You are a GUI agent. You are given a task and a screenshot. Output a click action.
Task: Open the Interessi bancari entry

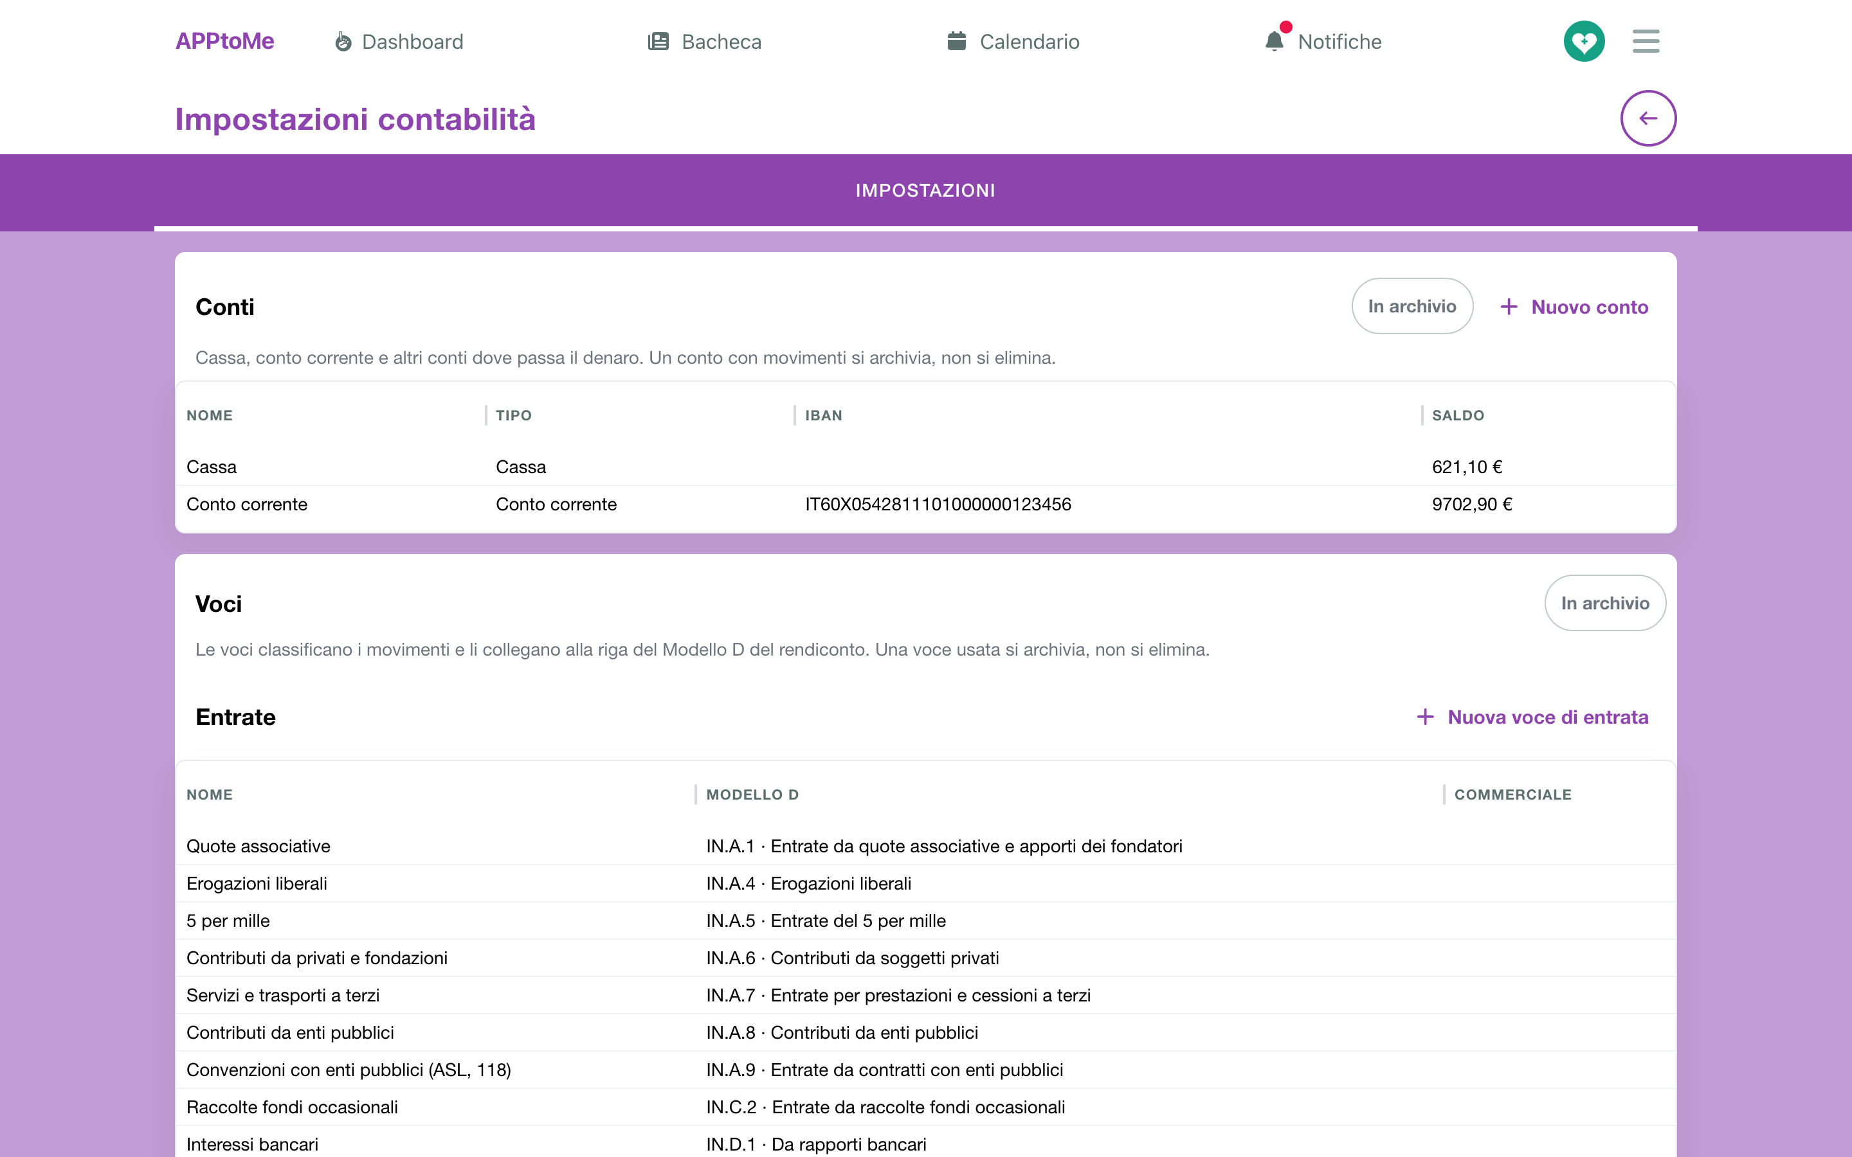coord(253,1144)
